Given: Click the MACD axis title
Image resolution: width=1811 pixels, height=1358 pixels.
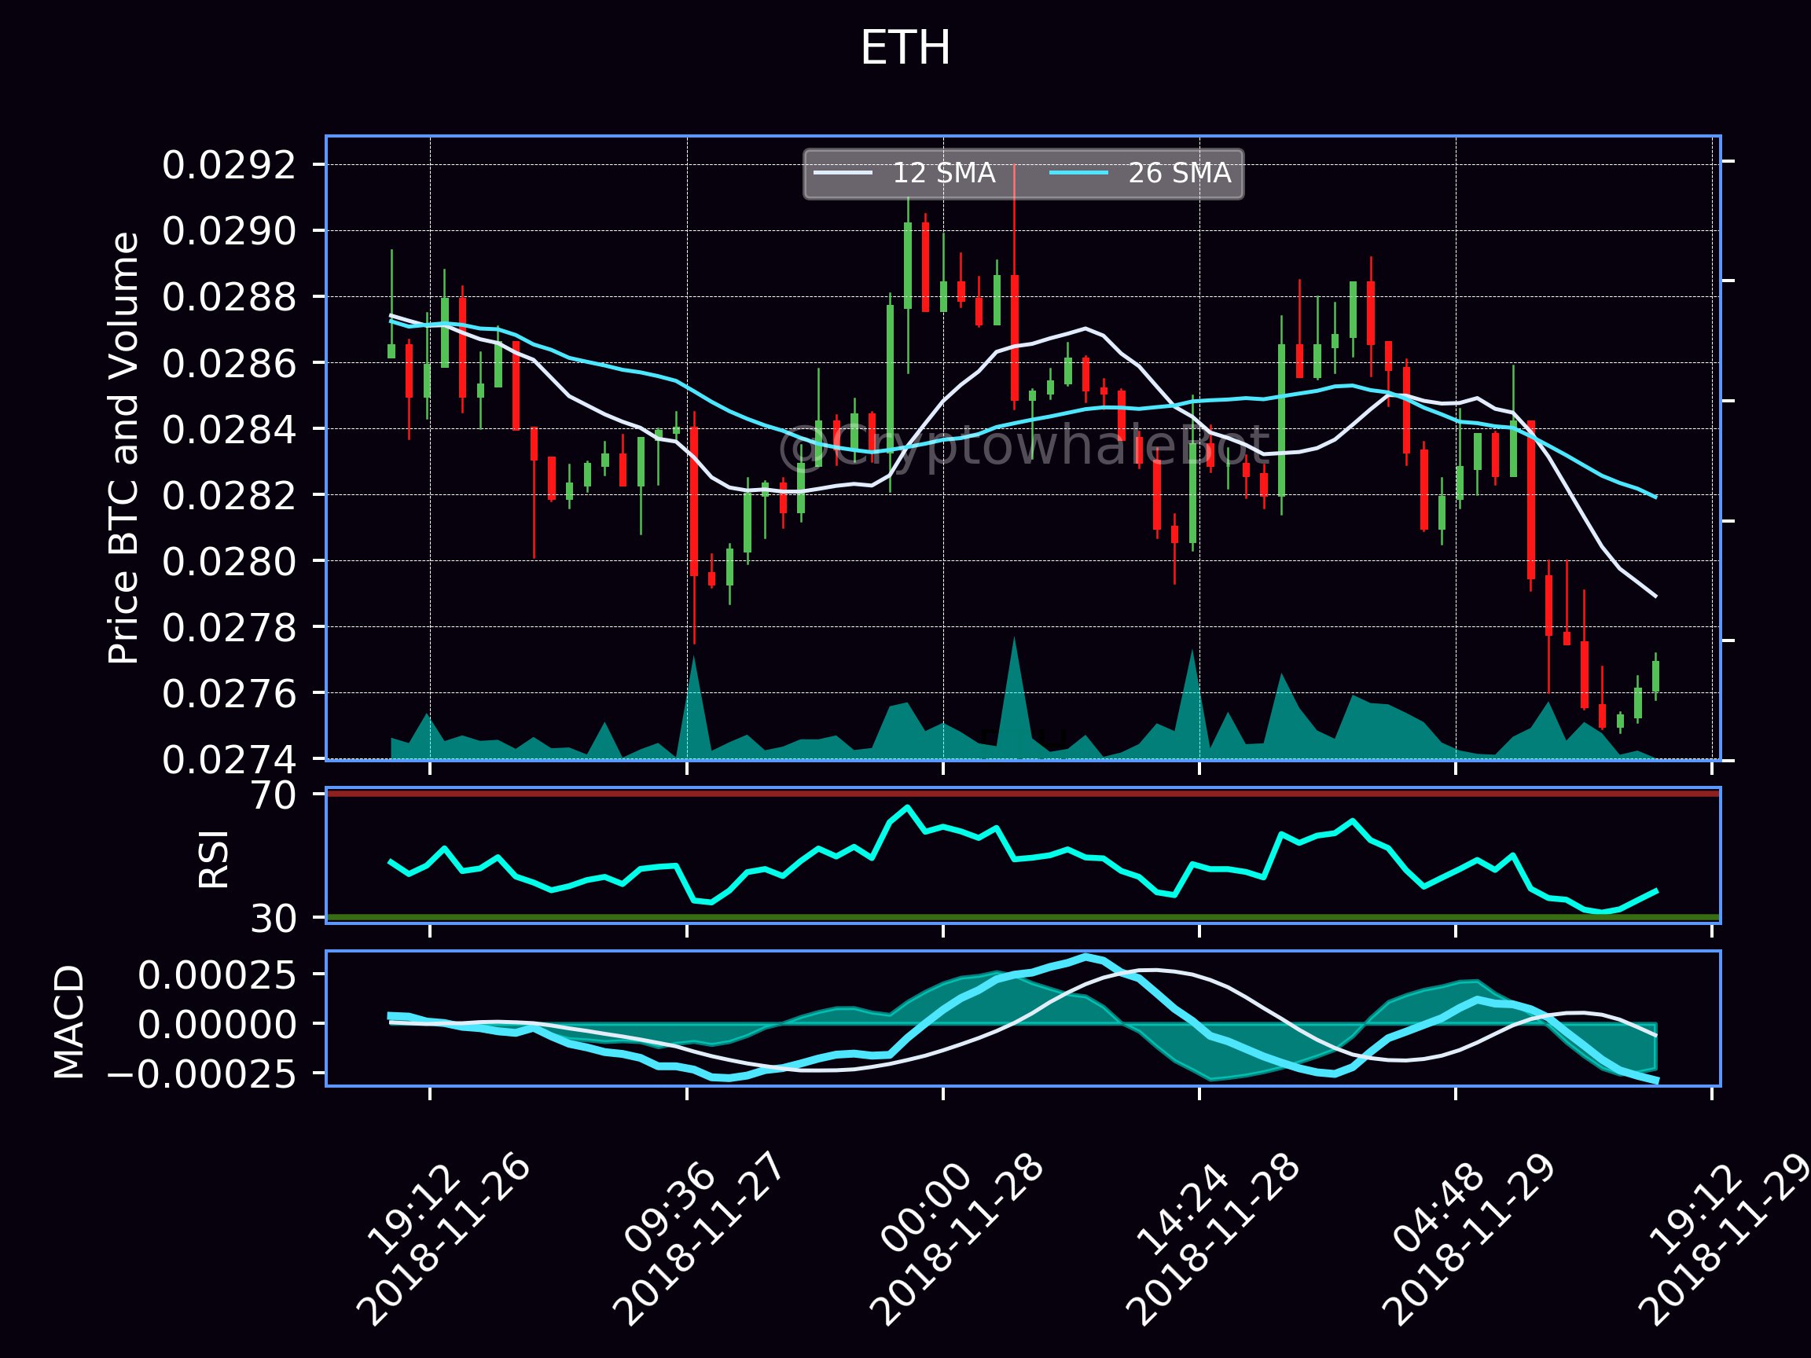Looking at the screenshot, I should (70, 1022).
